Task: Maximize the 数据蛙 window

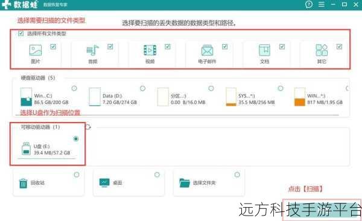Action: 345,4
